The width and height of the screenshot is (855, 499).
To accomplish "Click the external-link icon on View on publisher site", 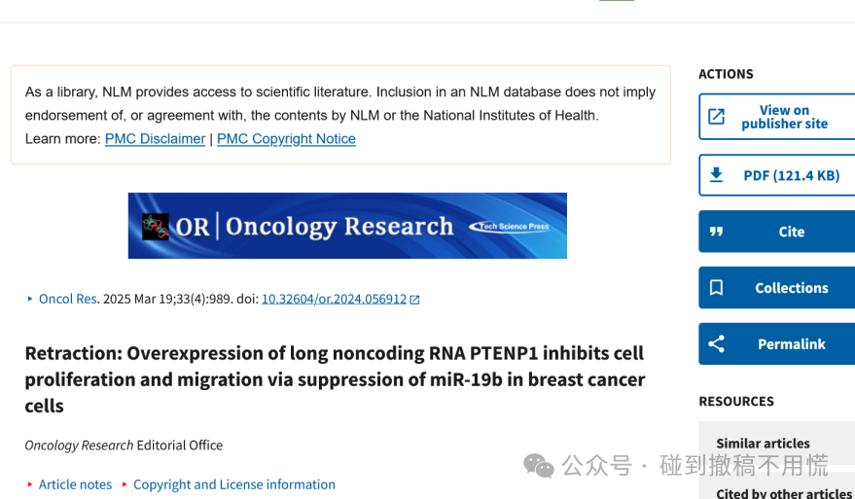I will pos(716,116).
